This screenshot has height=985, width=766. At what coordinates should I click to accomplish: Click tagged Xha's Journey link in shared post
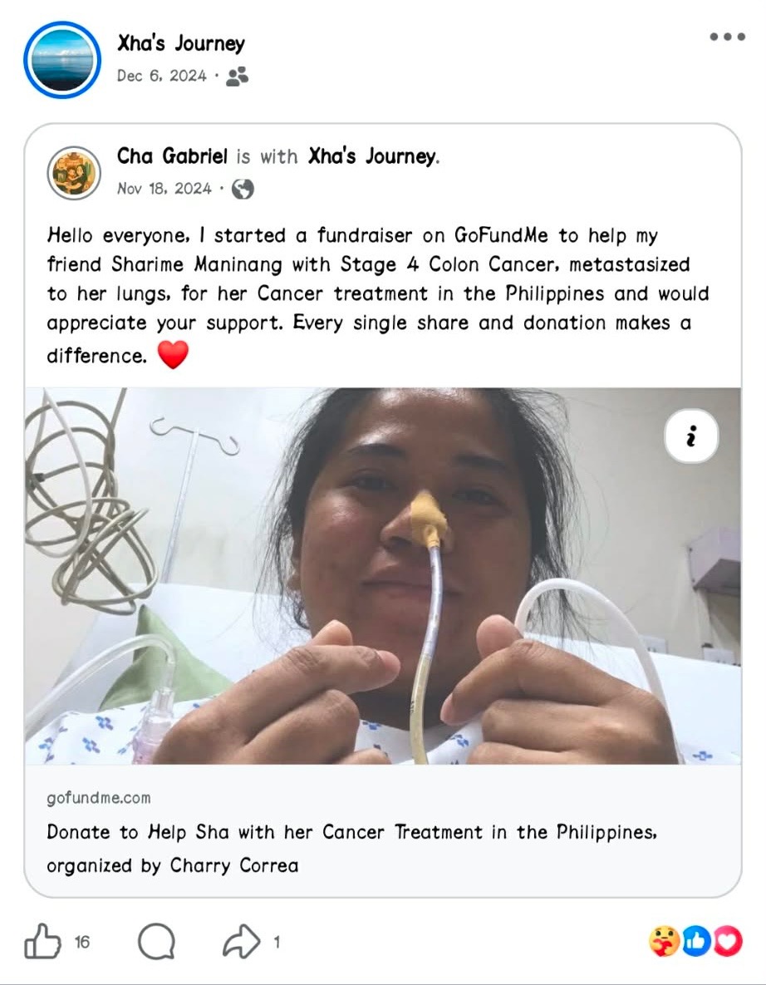click(372, 156)
